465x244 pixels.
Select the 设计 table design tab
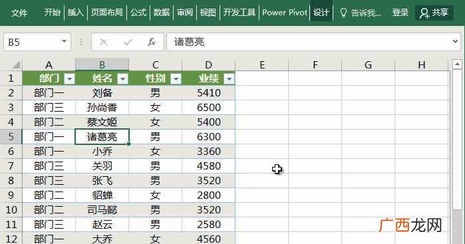click(321, 13)
